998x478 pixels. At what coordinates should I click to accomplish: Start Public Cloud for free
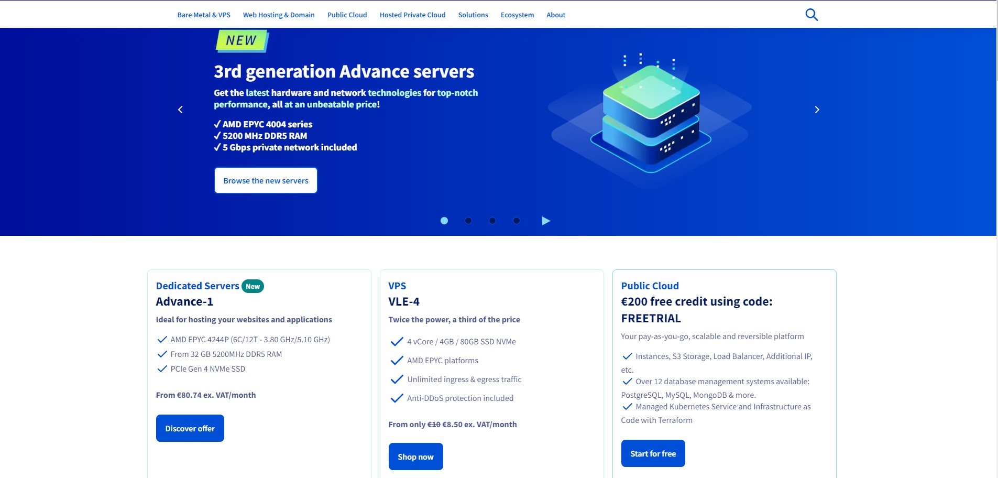[652, 453]
